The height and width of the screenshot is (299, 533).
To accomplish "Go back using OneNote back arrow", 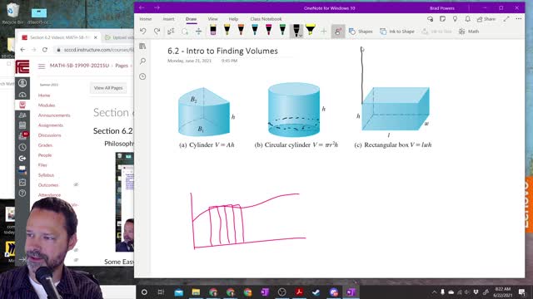I will click(x=142, y=7).
